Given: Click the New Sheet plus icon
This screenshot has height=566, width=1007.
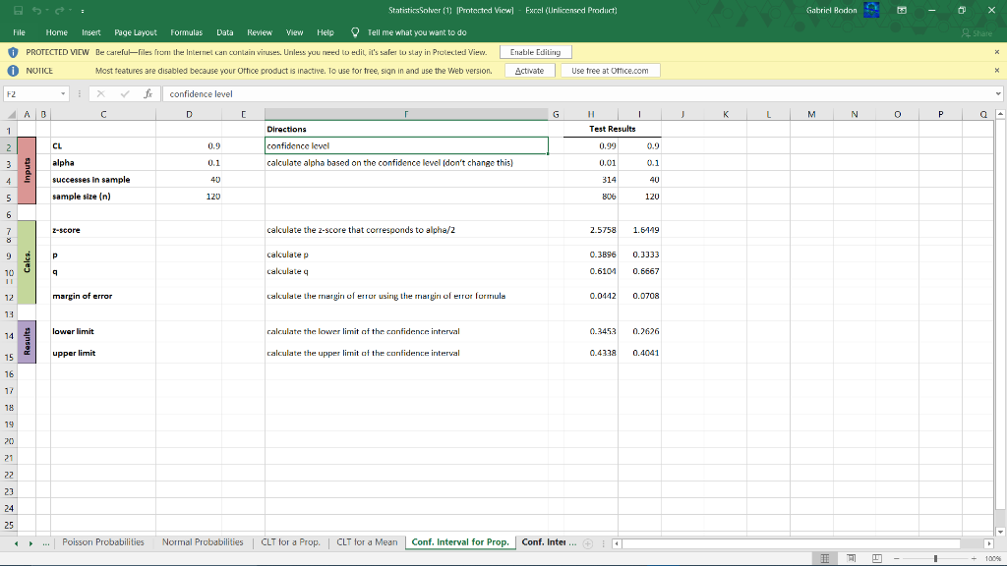Looking at the screenshot, I should [588, 543].
